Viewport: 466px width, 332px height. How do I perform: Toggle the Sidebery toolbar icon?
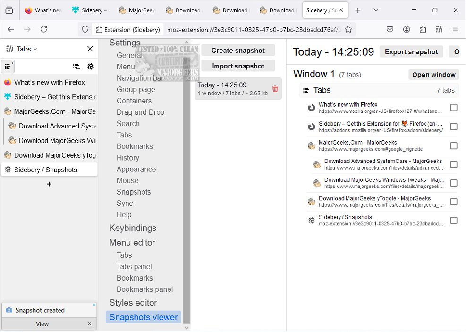point(439,29)
